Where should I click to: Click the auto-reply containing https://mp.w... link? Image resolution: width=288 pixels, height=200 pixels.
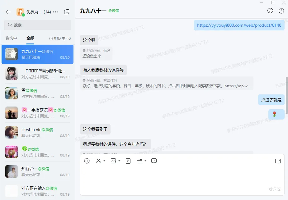click(x=167, y=83)
